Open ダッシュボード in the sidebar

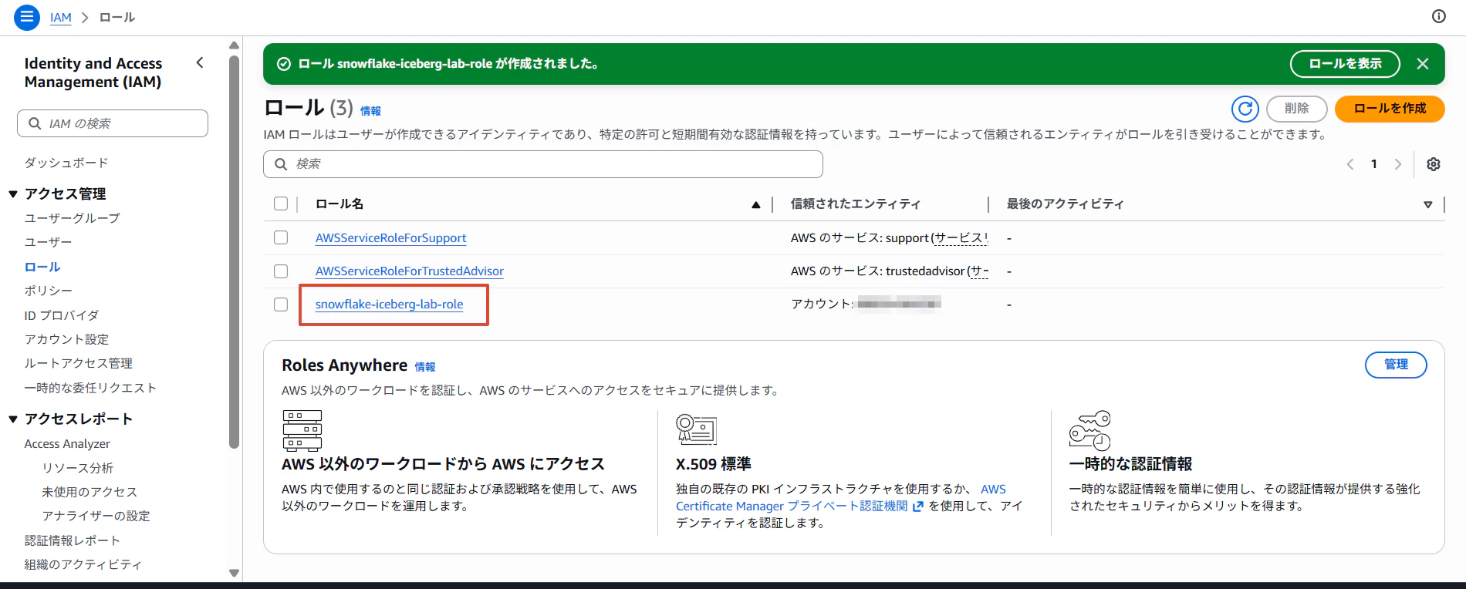click(x=66, y=163)
